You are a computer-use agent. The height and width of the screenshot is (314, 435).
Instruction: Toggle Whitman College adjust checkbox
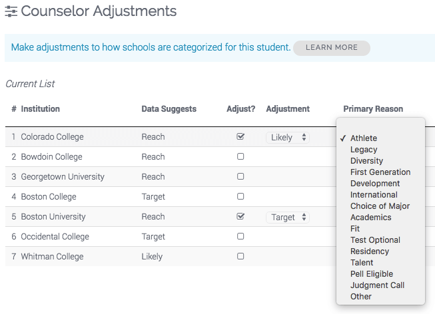pyautogui.click(x=240, y=256)
